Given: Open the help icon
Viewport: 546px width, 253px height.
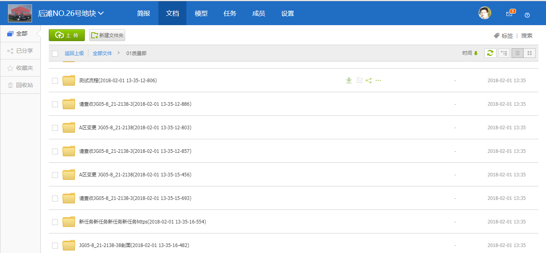Looking at the screenshot, I should click(527, 14).
